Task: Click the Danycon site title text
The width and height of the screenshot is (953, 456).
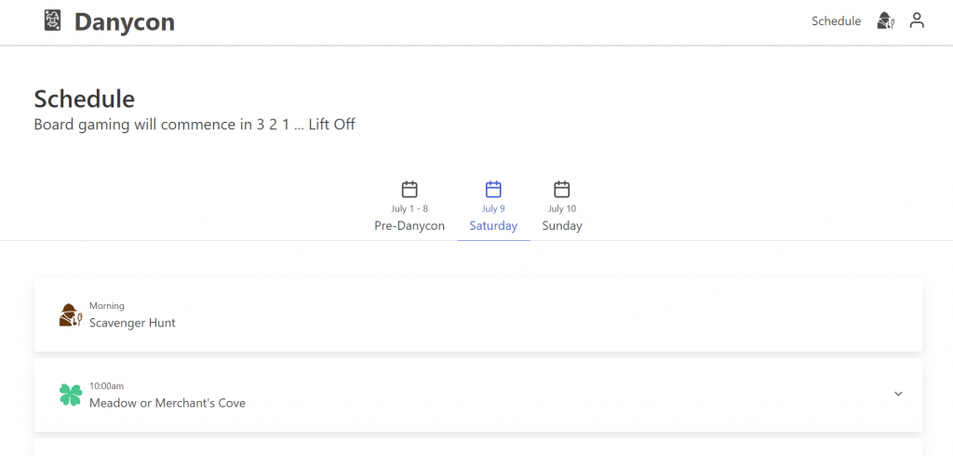Action: coord(125,22)
